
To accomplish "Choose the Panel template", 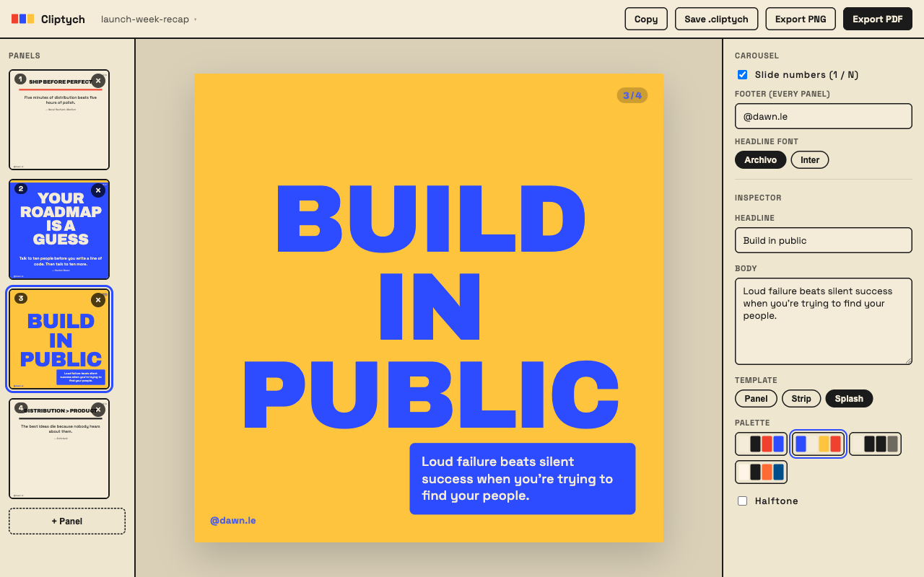I will [756, 398].
